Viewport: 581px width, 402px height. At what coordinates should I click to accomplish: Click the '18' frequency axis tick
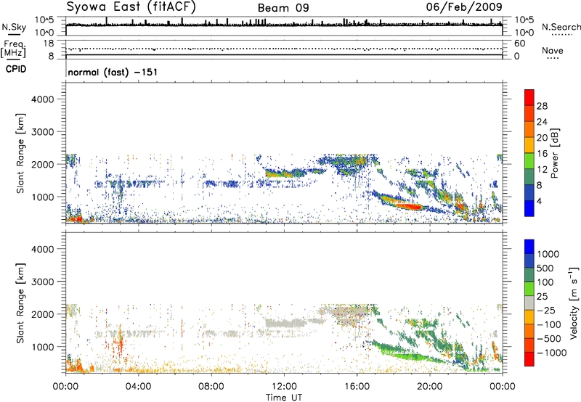[x=49, y=44]
